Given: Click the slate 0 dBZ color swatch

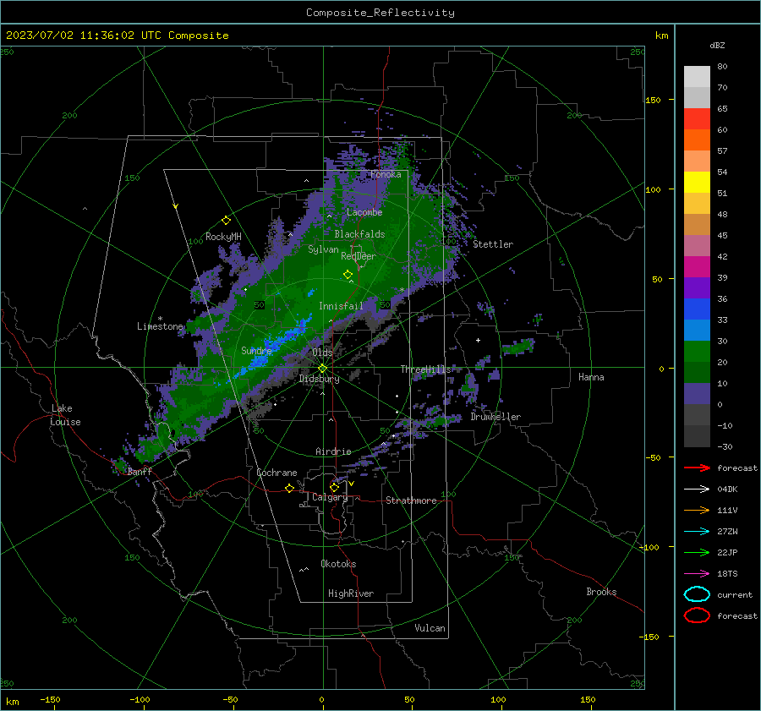Looking at the screenshot, I should click(697, 393).
